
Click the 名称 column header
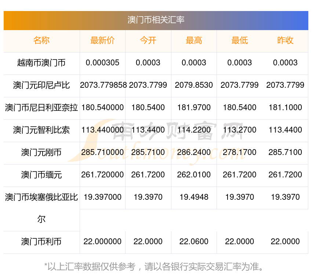point(41,41)
